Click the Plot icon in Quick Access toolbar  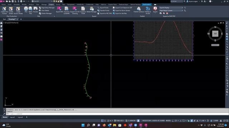coord(21,1)
